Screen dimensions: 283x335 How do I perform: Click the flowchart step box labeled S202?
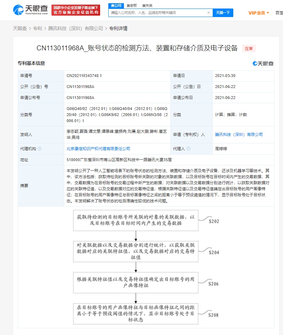tap(136, 220)
